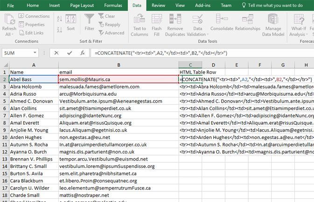Expand the Name Box dropdown arrow
Screen dimensions: 314x202
click(35, 53)
